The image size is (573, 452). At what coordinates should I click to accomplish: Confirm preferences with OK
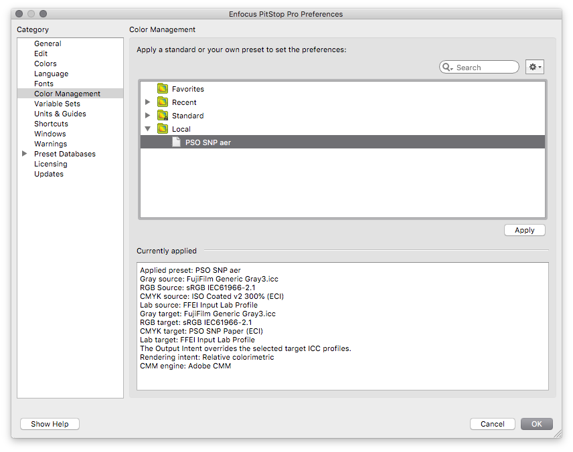tap(536, 424)
